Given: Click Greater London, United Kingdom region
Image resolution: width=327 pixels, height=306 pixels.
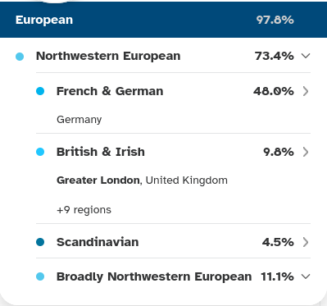Looking at the screenshot, I should [142, 180].
